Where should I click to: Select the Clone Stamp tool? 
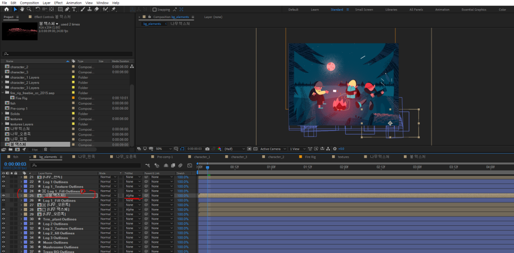[89, 10]
